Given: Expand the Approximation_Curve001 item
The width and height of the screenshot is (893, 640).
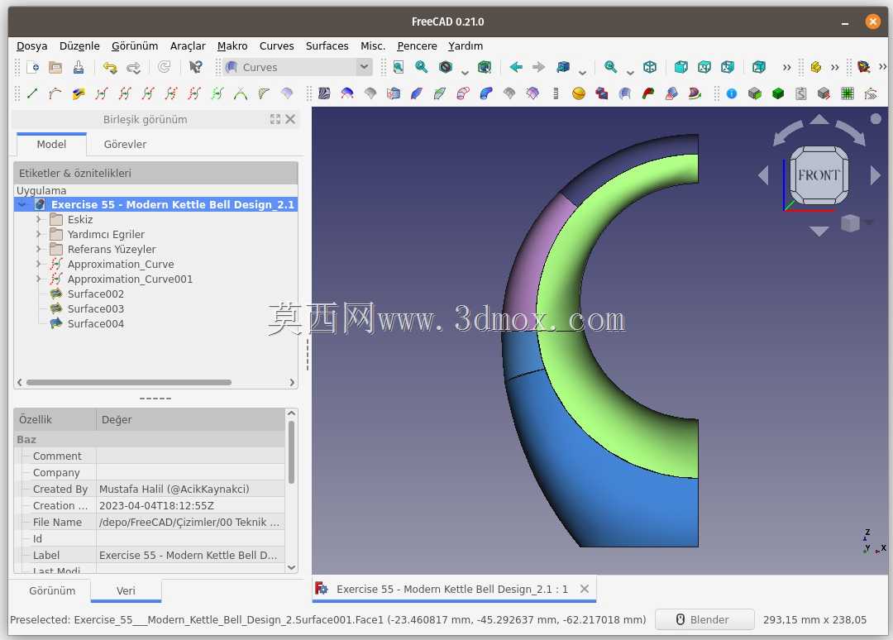Looking at the screenshot, I should (38, 279).
